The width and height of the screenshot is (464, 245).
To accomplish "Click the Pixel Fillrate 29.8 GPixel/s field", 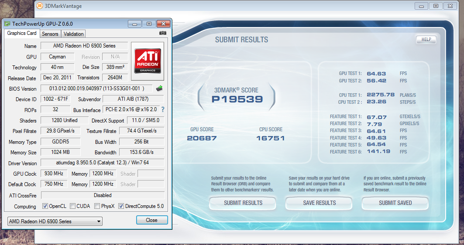I will [x=60, y=131].
